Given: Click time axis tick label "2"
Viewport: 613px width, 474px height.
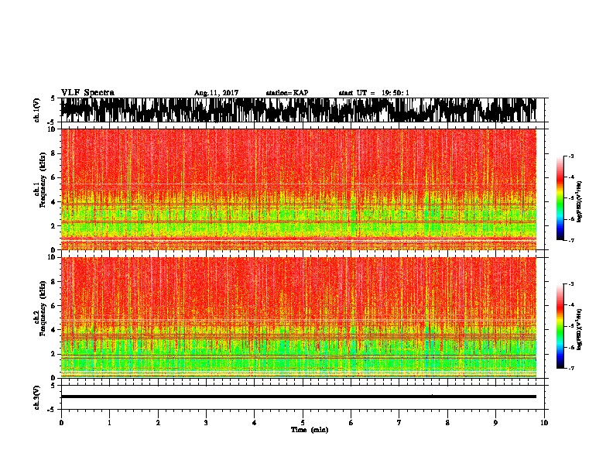Looking at the screenshot, I should coord(158,423).
